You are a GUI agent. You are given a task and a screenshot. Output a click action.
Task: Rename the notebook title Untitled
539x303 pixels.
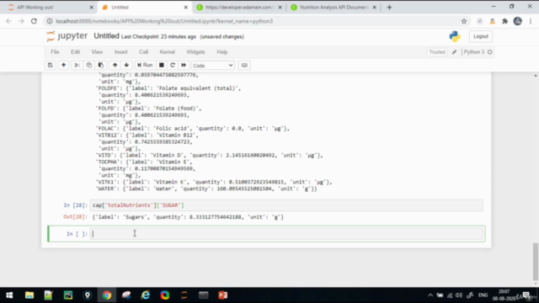pyautogui.click(x=107, y=36)
